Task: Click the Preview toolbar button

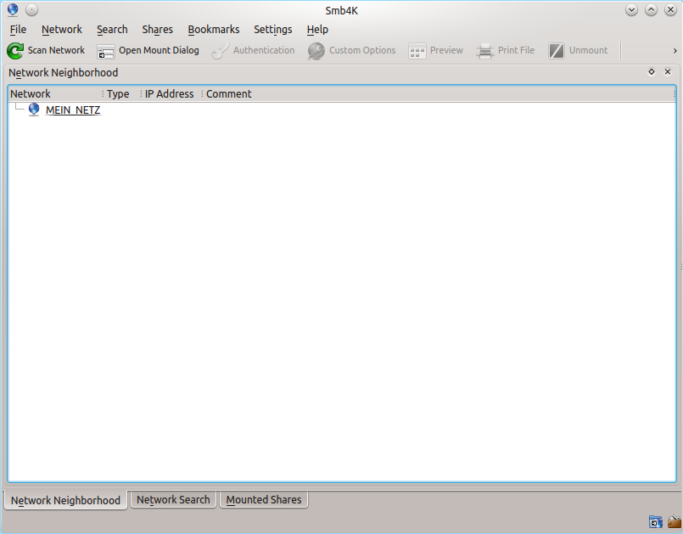Action: coord(435,51)
